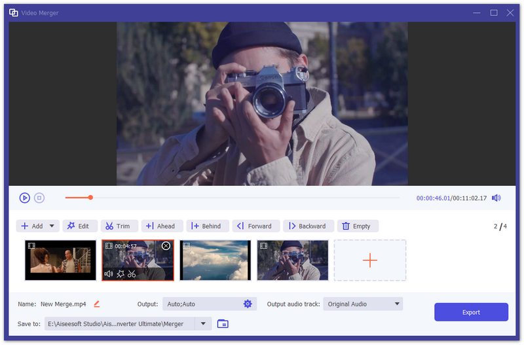Move clip Backward
Viewport: 524px width, 345px height.
pyautogui.click(x=308, y=226)
